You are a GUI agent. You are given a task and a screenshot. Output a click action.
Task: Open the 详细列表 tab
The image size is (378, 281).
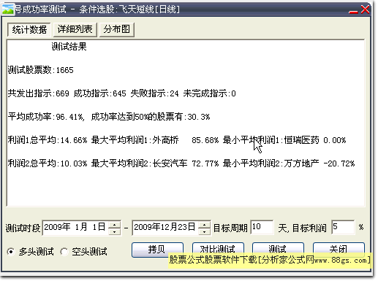[75, 30]
